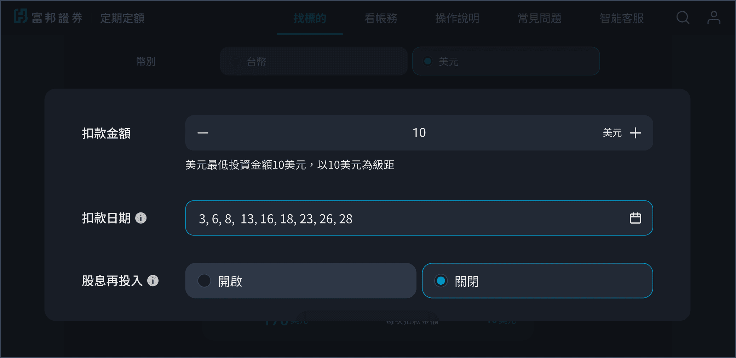Select the 關閉 dividend reinvestment option
The image size is (736, 358).
pos(537,281)
